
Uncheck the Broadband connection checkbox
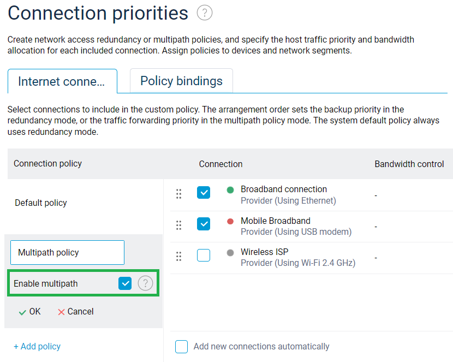tap(204, 193)
